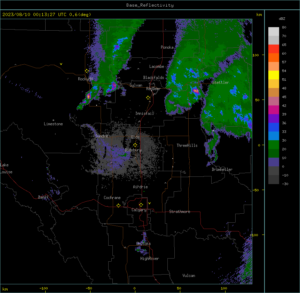Click the dBZ legend heading

(282, 19)
